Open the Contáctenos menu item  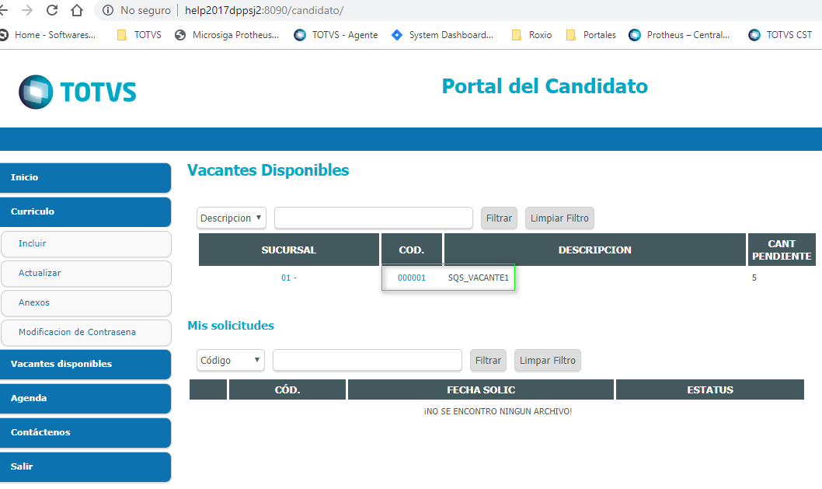[x=85, y=431]
